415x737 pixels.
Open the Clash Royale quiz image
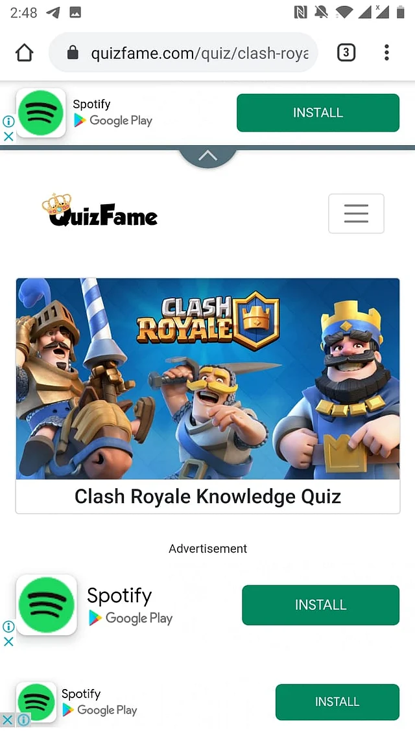tap(207, 379)
